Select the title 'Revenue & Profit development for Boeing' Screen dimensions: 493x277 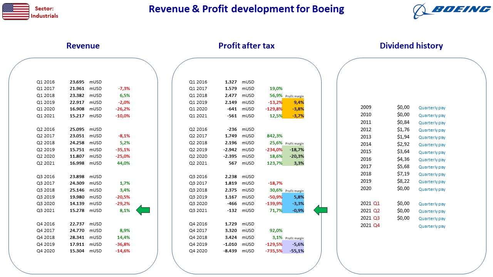[x=246, y=9]
